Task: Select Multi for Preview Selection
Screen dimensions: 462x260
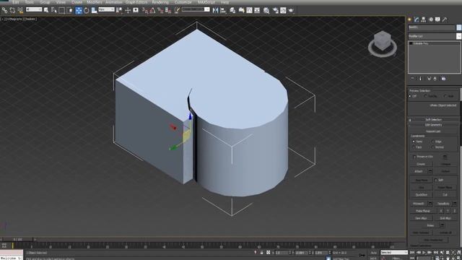Action: [449, 96]
